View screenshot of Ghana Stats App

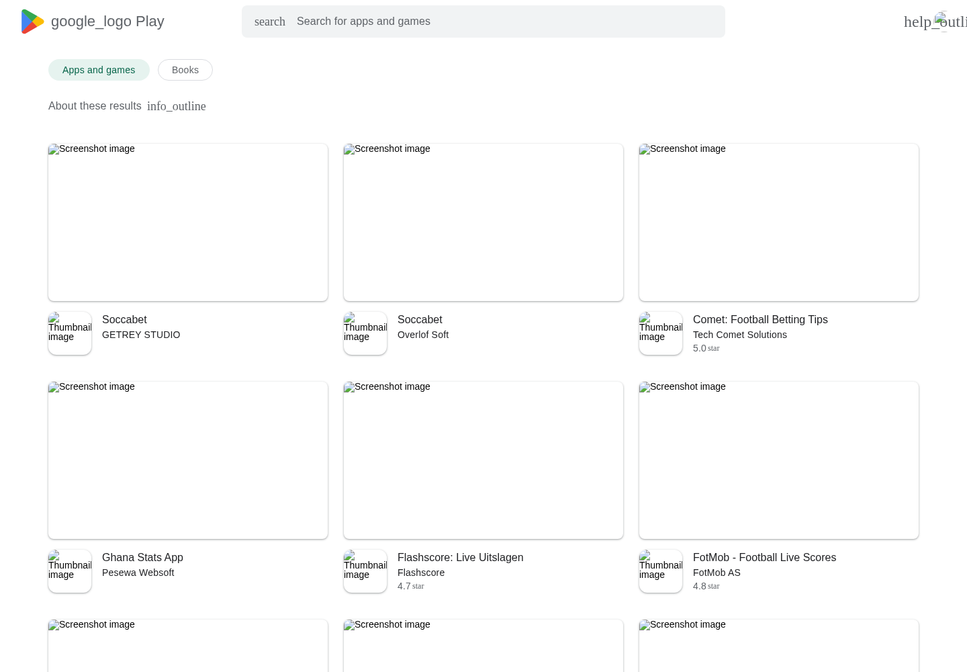click(x=188, y=460)
